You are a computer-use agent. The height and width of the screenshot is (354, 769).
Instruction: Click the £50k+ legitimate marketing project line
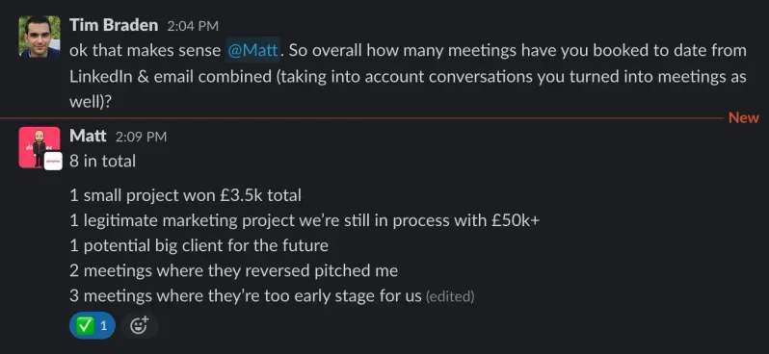click(x=305, y=221)
